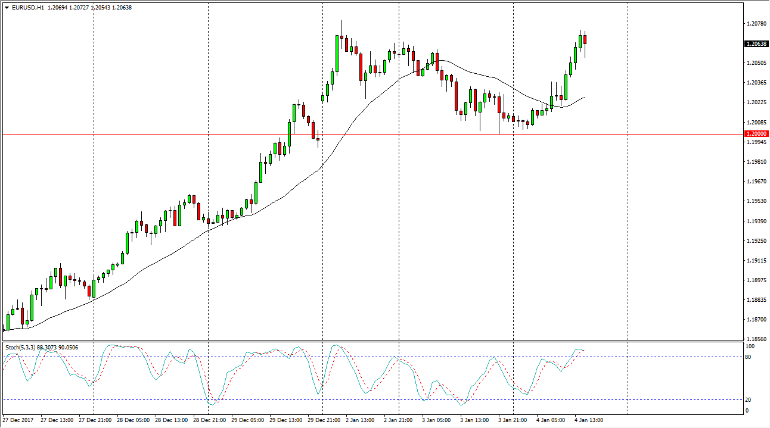Click the EURUSD,H1 symbol title text

[x=27, y=8]
